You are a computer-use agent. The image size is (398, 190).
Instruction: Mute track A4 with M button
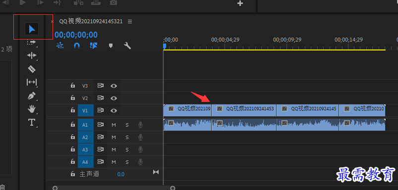114,162
